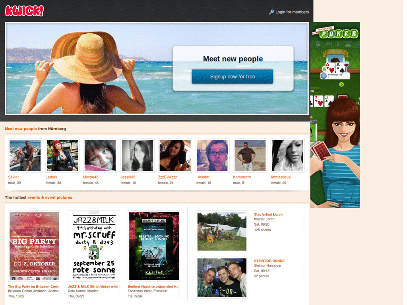Screen dimensions: 407x305
Task: Open Jessiii98 profile photo
Action: tap(138, 155)
